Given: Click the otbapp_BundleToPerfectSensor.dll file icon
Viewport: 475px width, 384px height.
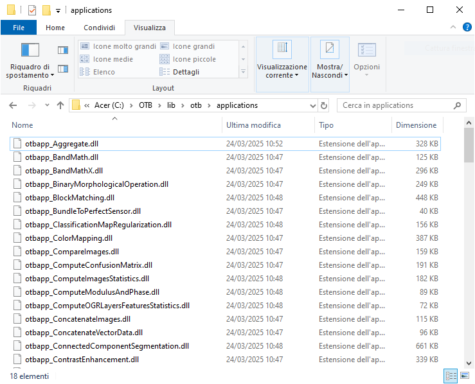Looking at the screenshot, I should pos(17,211).
